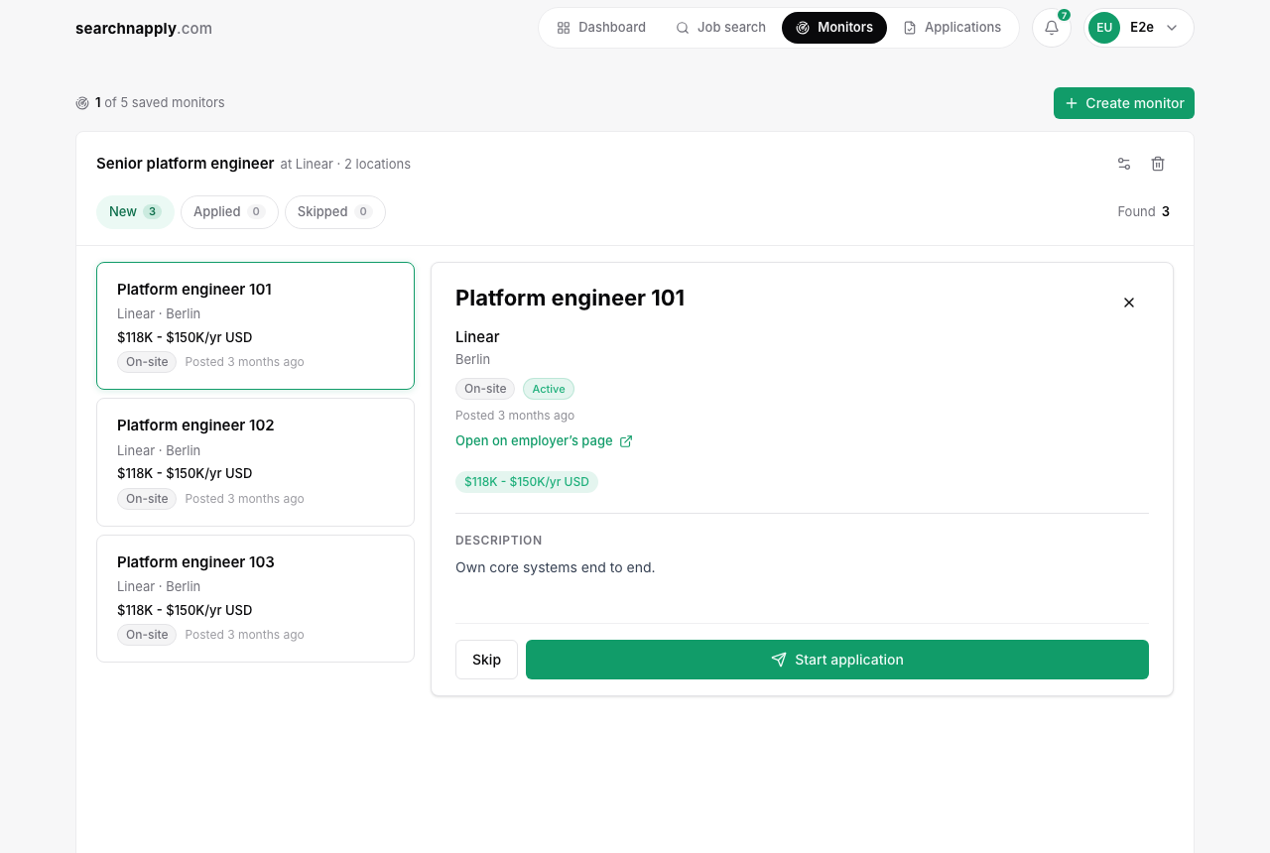Viewport: 1270px width, 853px height.
Task: Expand the E2e account dropdown chevron
Action: click(1172, 28)
